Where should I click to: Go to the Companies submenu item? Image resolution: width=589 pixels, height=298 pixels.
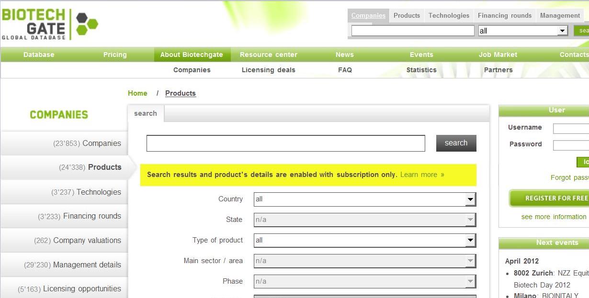point(192,70)
